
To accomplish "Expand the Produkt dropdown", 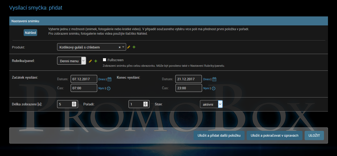I will (123, 47).
